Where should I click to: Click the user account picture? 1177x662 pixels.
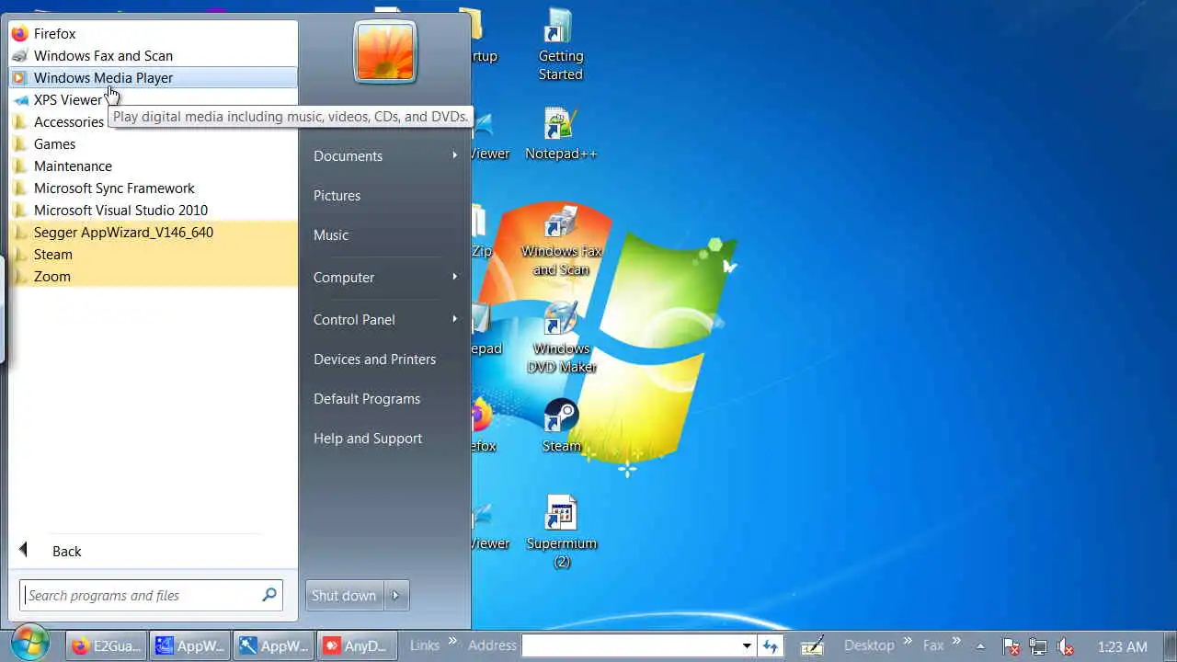pos(385,51)
